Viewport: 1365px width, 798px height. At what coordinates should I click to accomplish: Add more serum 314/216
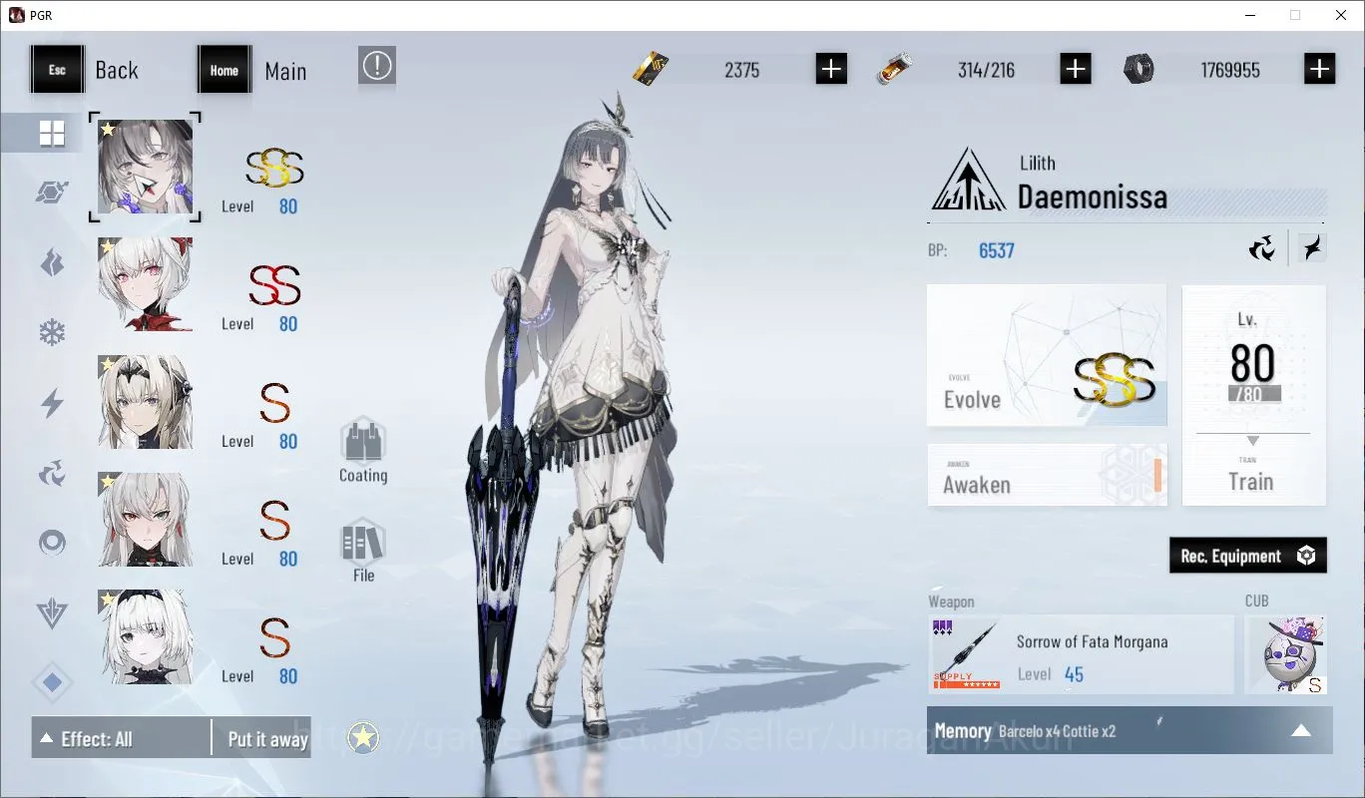pyautogui.click(x=1075, y=69)
